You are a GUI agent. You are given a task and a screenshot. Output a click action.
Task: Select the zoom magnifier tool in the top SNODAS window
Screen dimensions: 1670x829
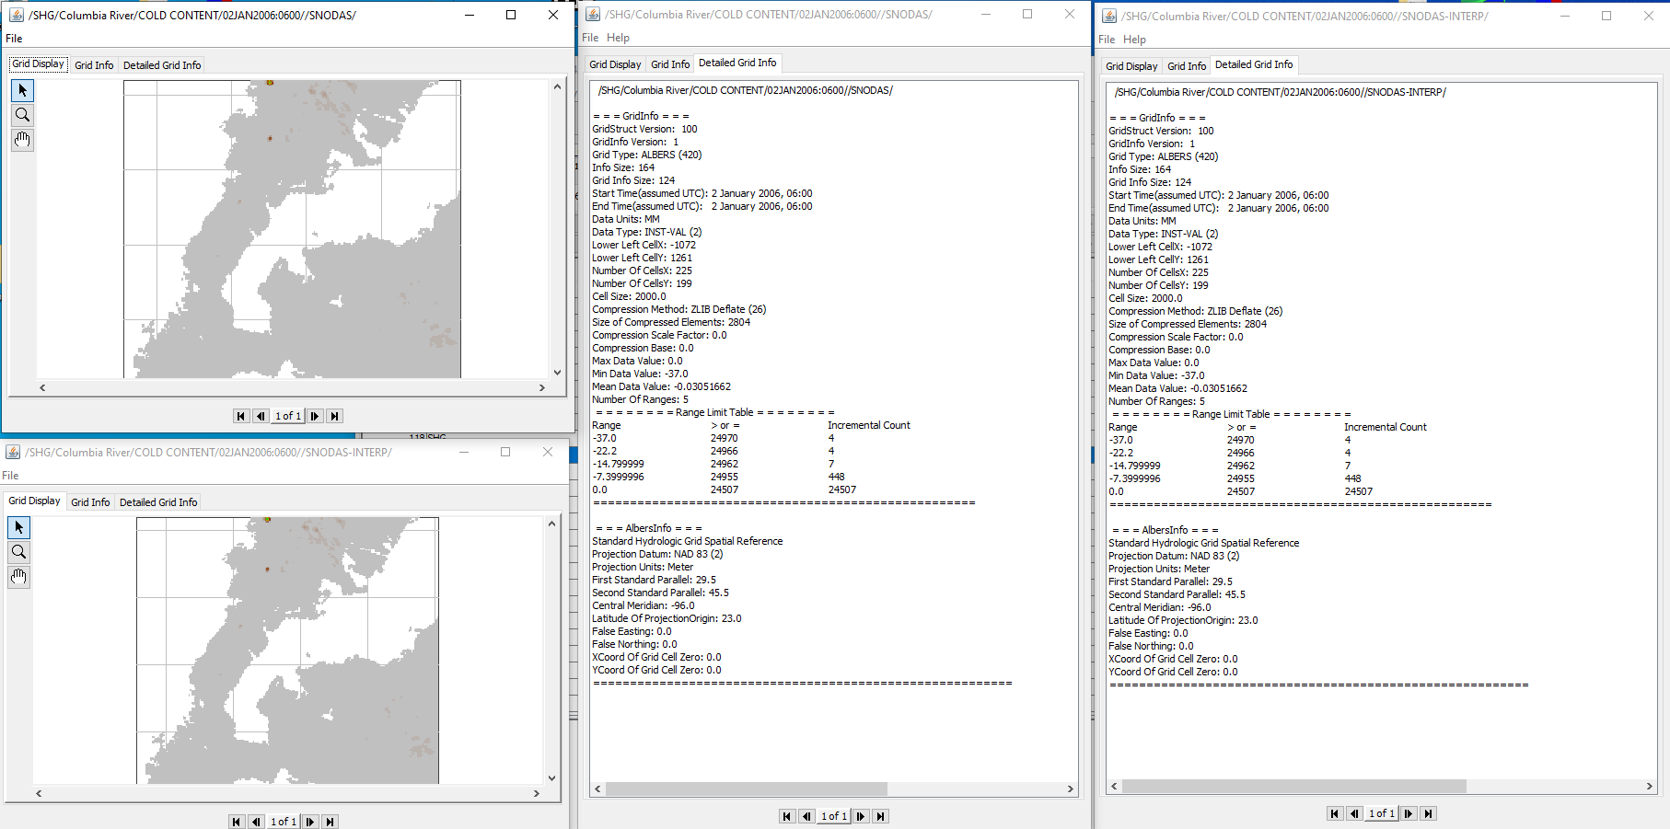coord(22,115)
